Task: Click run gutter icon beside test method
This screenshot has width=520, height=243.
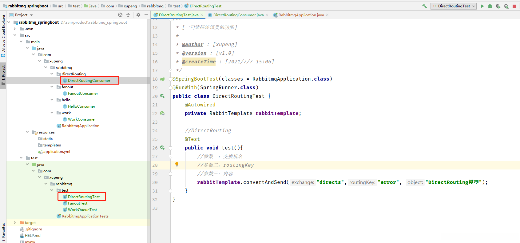Action: pos(162,148)
